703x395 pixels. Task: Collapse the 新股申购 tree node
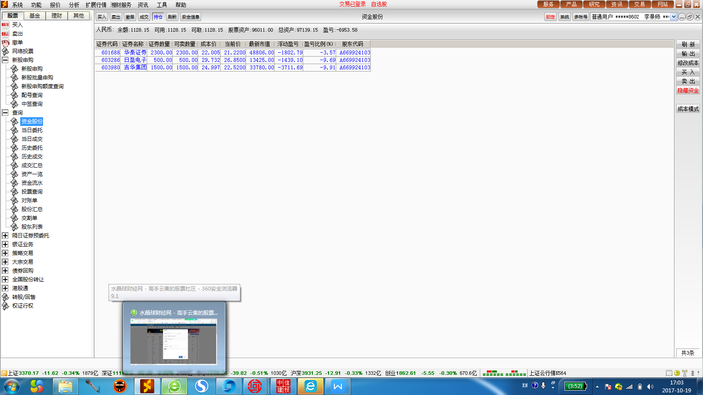pyautogui.click(x=5, y=60)
